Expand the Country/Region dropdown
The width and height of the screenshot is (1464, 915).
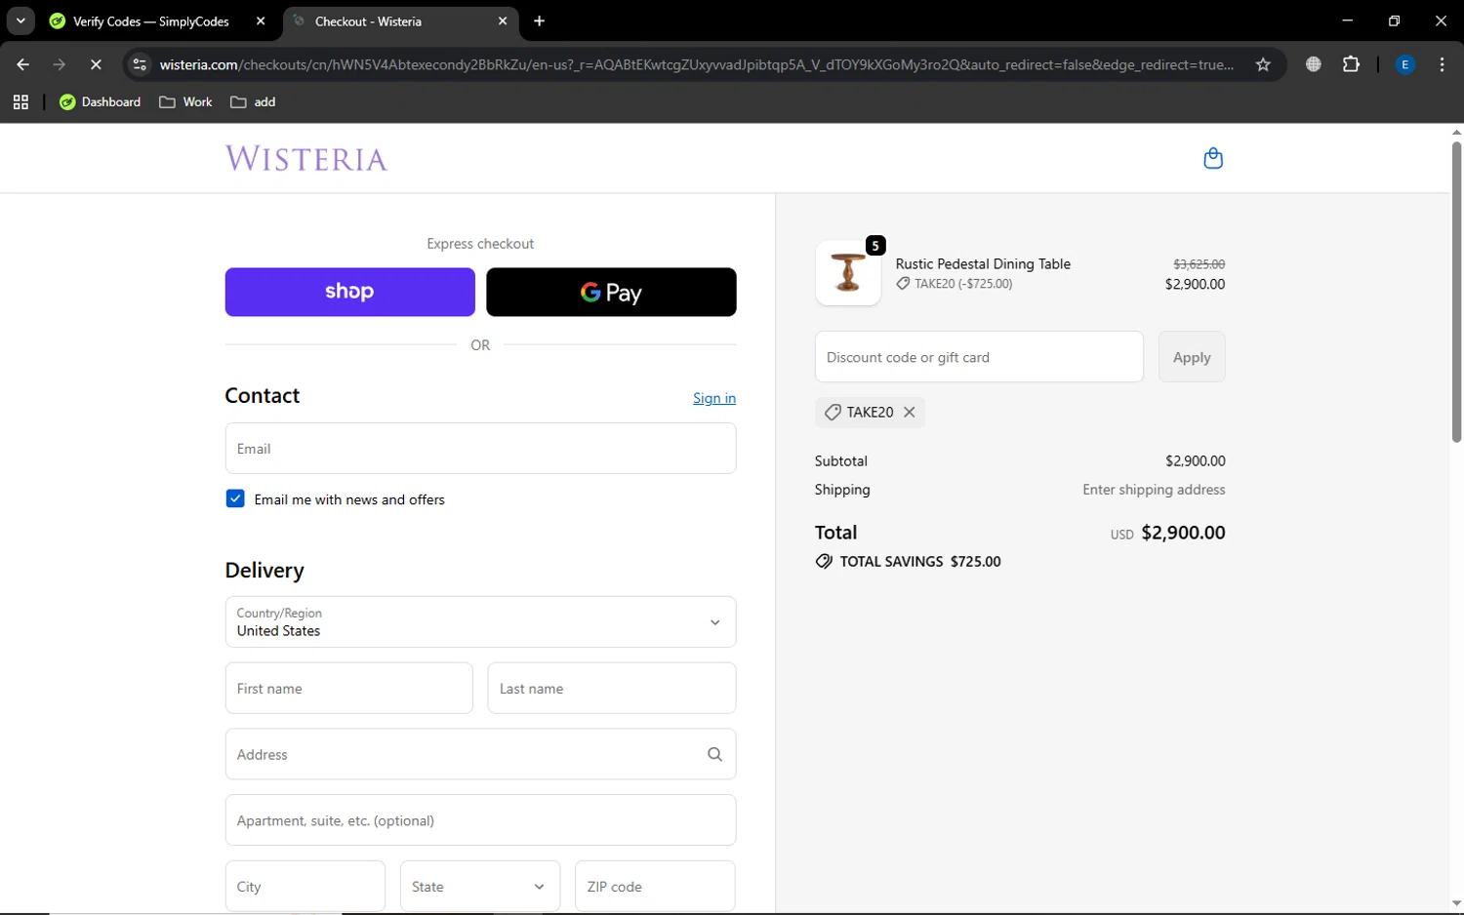point(480,621)
